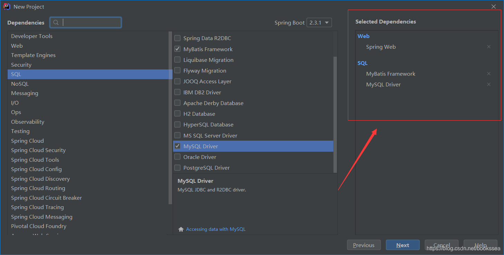Select Spring Cloud Tools category
The height and width of the screenshot is (255, 504).
click(x=88, y=160)
